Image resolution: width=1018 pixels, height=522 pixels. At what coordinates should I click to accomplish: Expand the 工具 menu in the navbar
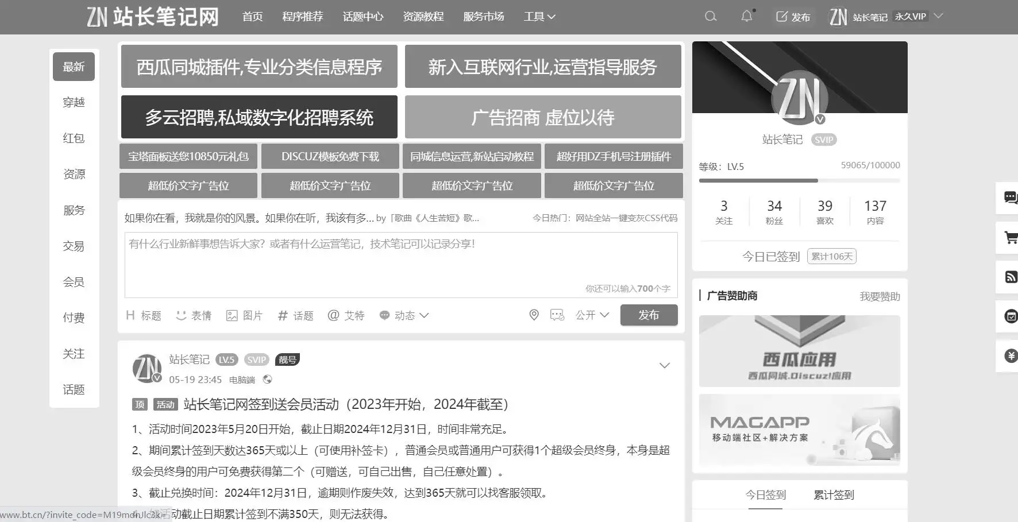pyautogui.click(x=539, y=17)
